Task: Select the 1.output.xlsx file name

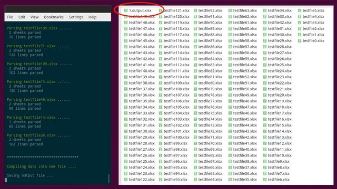Action: click(140, 10)
